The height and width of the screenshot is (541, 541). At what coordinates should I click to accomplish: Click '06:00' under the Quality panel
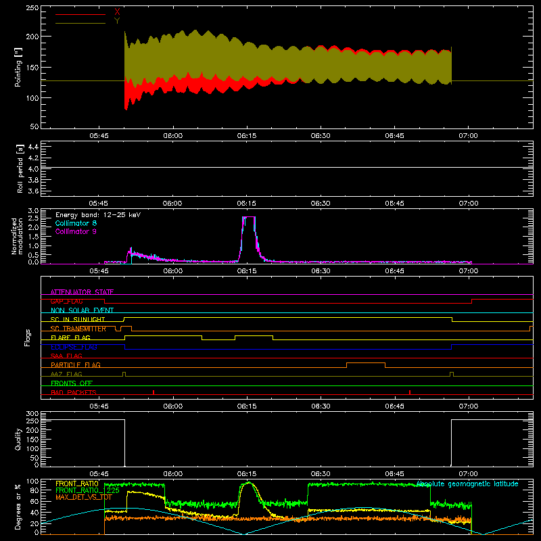point(173,474)
